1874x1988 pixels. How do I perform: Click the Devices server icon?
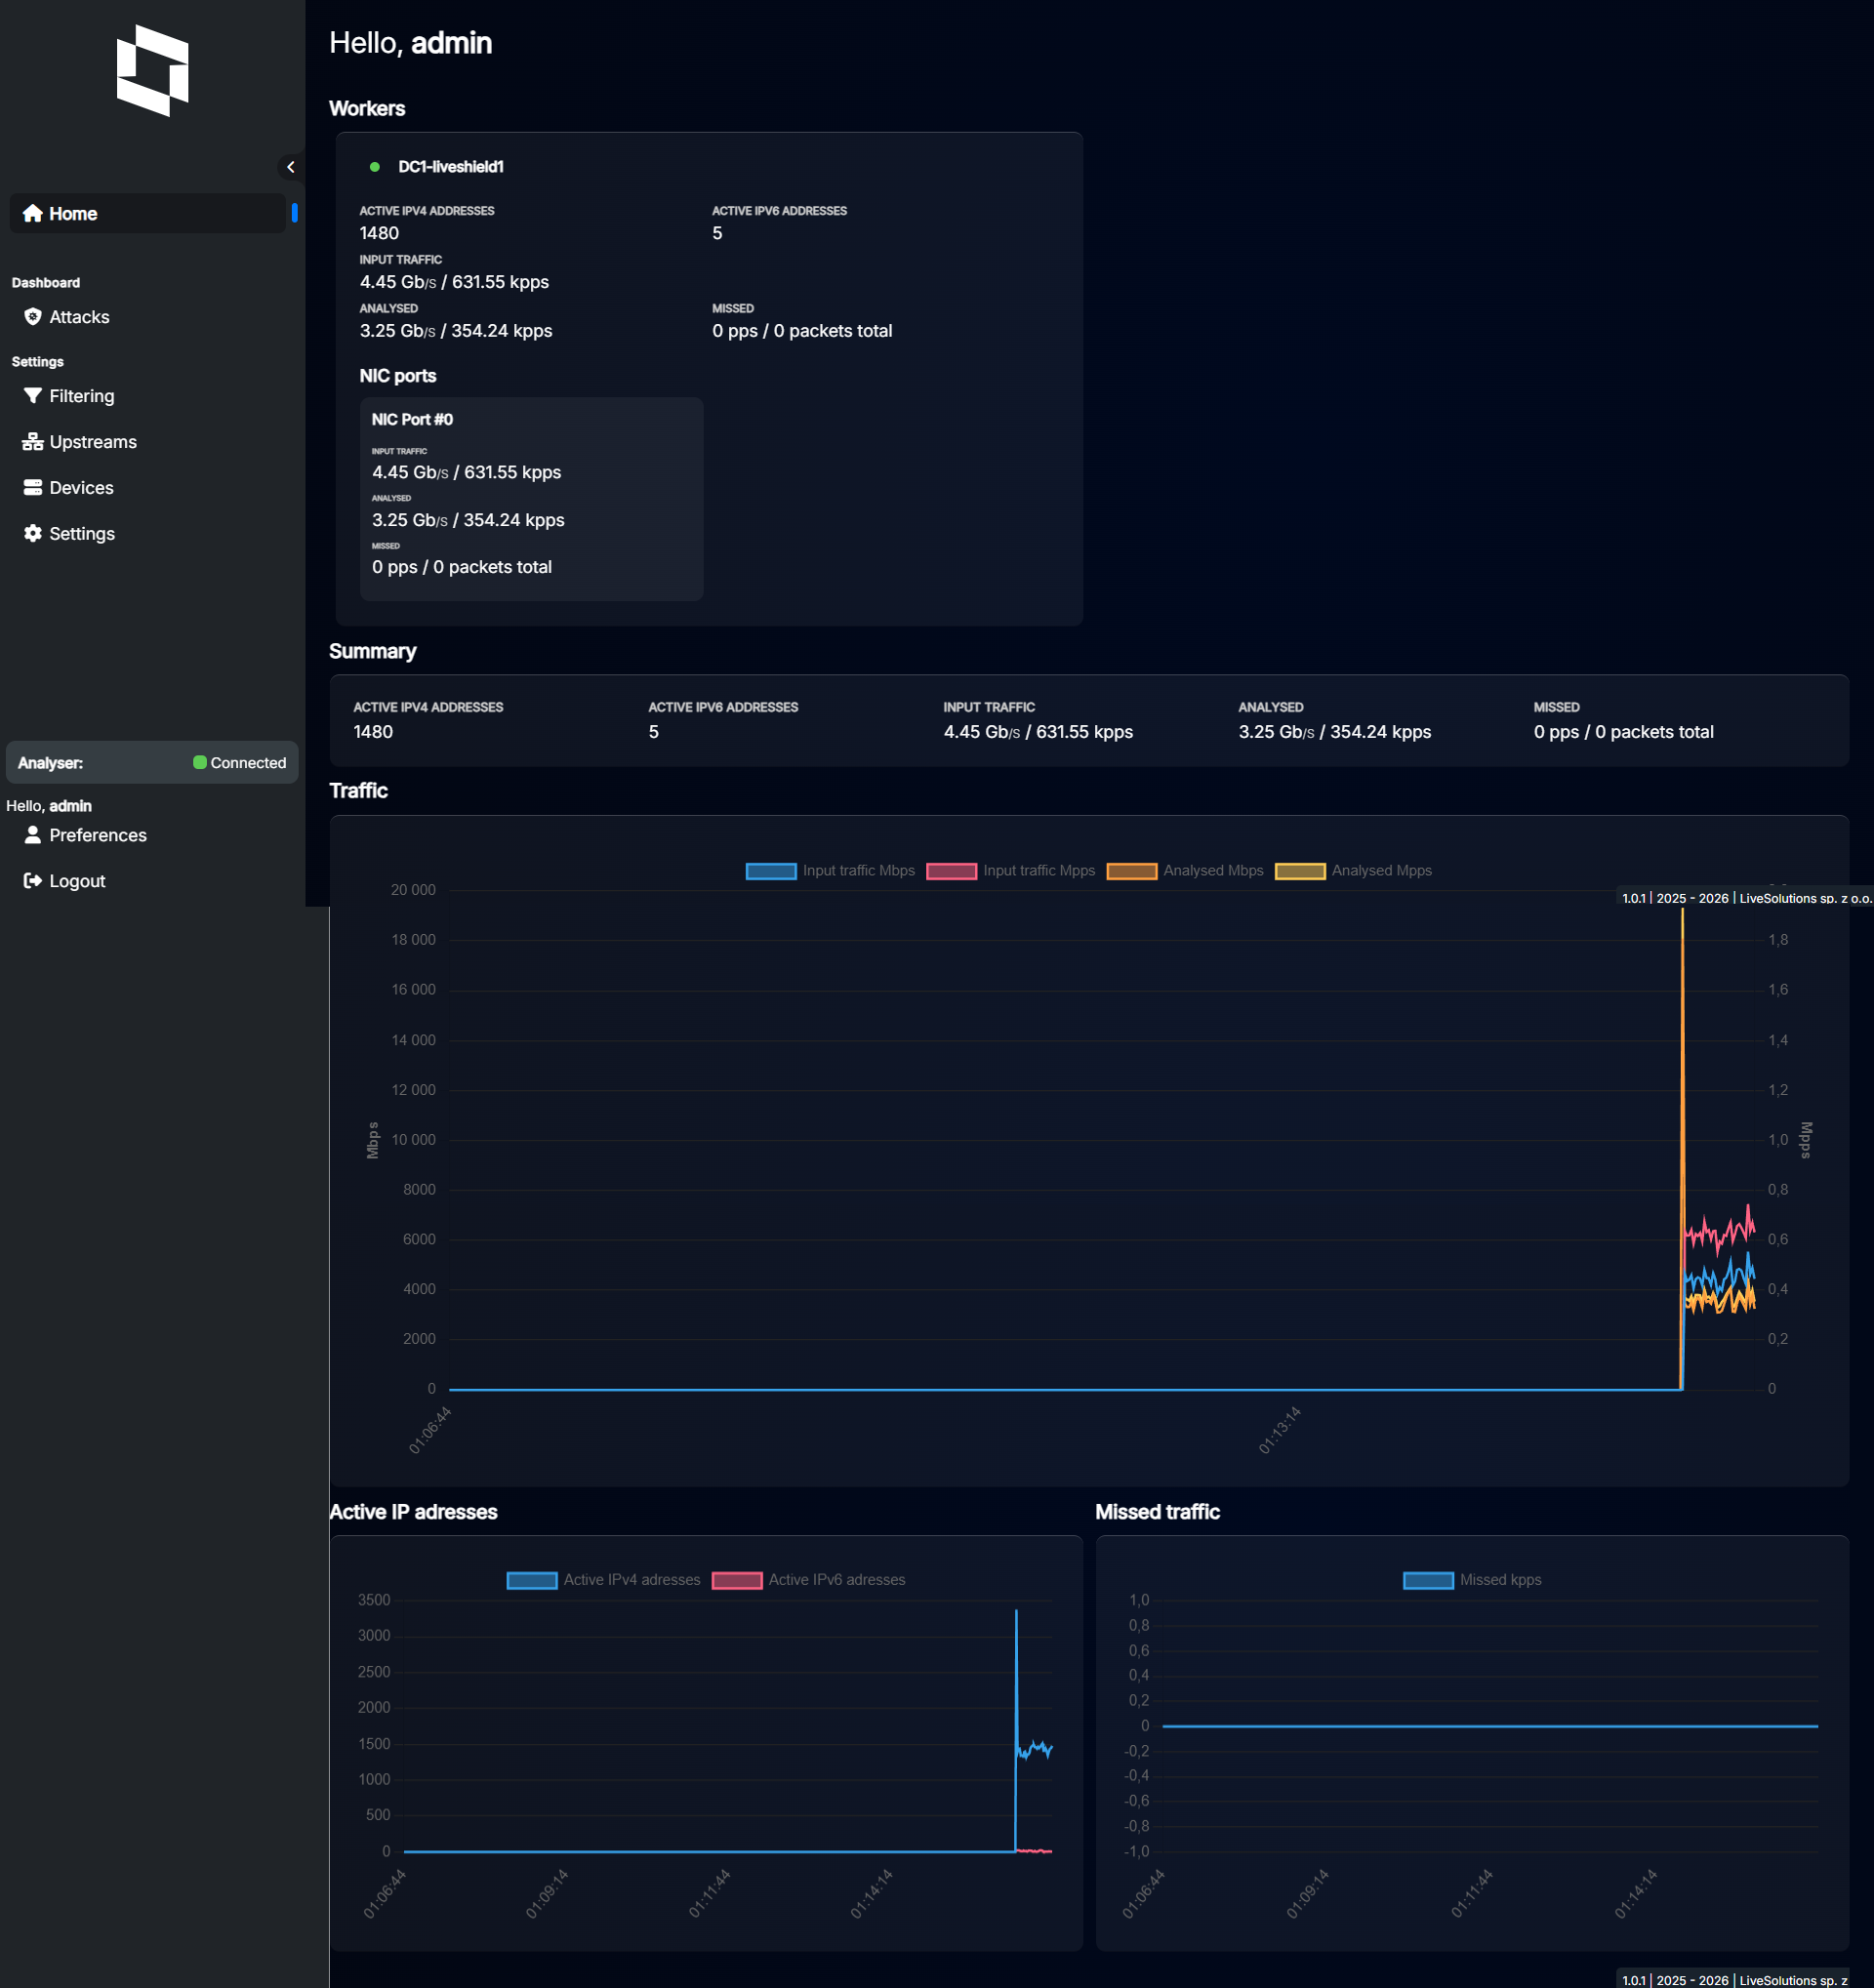33,488
